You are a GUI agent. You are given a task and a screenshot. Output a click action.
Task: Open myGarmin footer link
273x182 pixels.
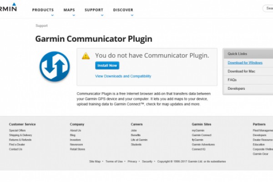tap(198, 131)
